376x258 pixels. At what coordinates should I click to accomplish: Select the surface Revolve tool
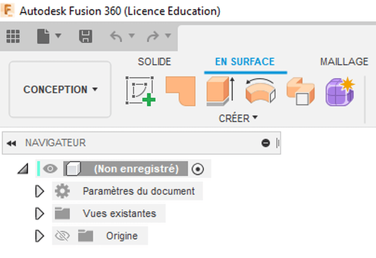click(x=261, y=91)
